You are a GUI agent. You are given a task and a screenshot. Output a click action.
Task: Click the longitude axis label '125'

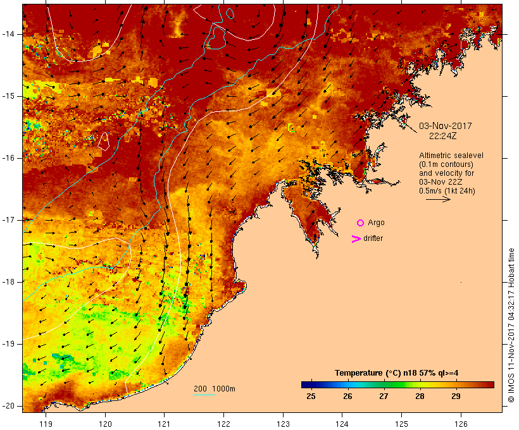coord(402,424)
